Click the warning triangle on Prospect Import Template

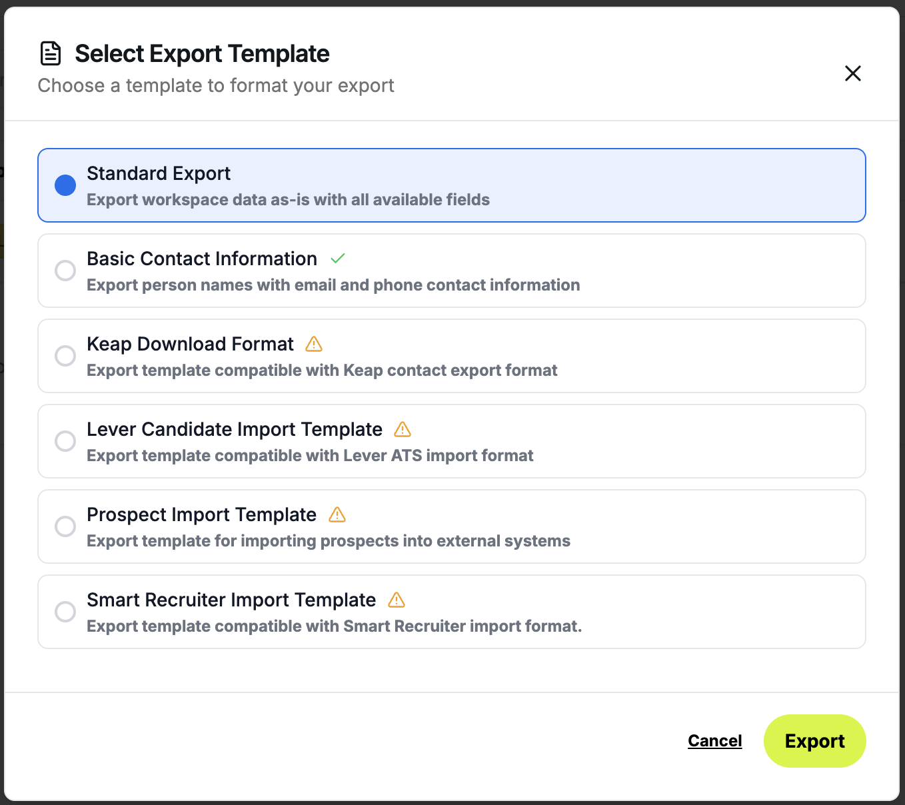337,514
